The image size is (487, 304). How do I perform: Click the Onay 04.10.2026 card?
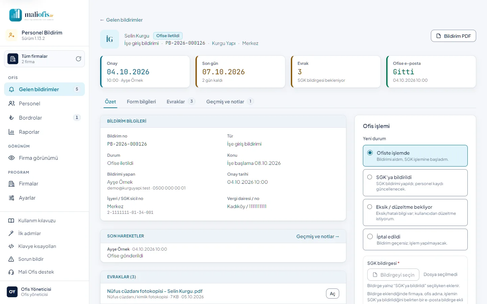point(145,72)
